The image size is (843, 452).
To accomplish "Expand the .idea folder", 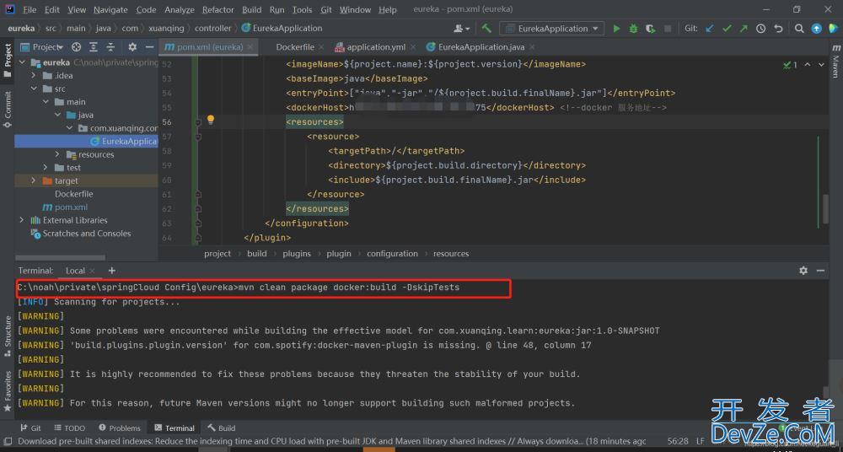I will (x=34, y=76).
